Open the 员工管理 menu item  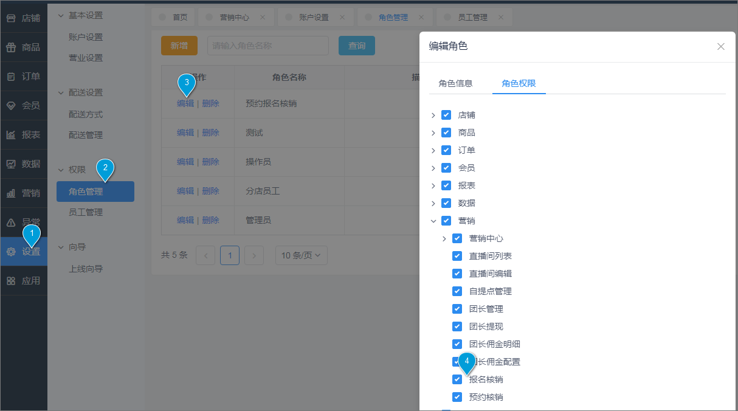tap(86, 212)
